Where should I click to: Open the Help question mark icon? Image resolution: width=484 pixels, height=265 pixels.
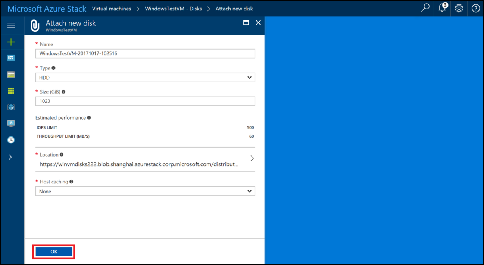(x=475, y=8)
